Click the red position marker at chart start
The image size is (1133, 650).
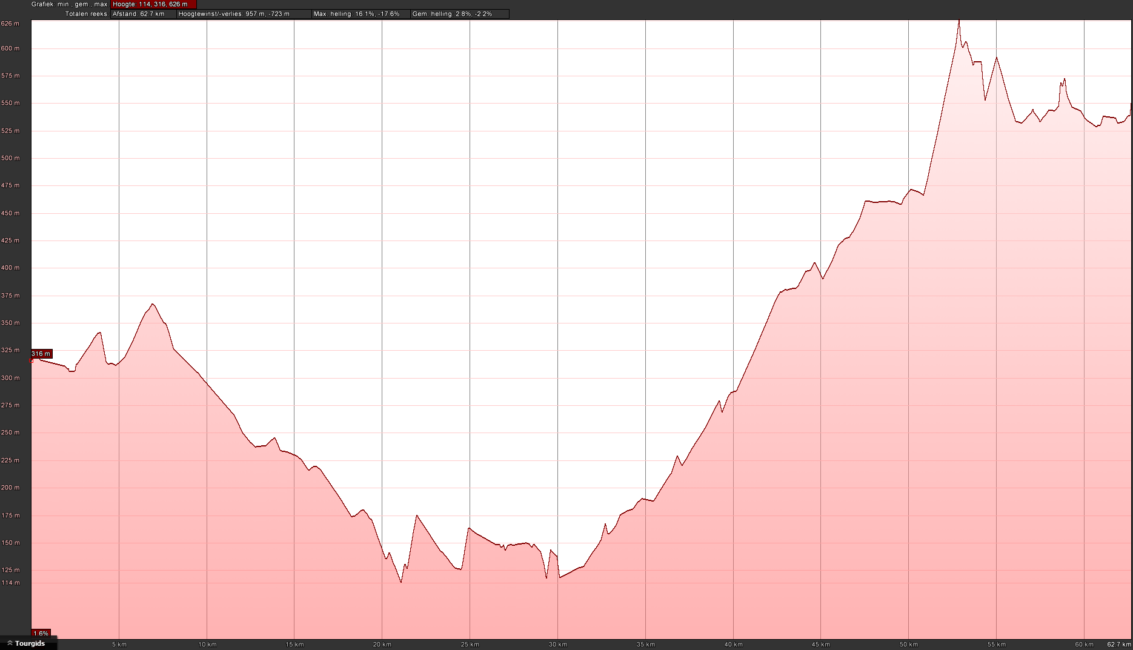32,360
